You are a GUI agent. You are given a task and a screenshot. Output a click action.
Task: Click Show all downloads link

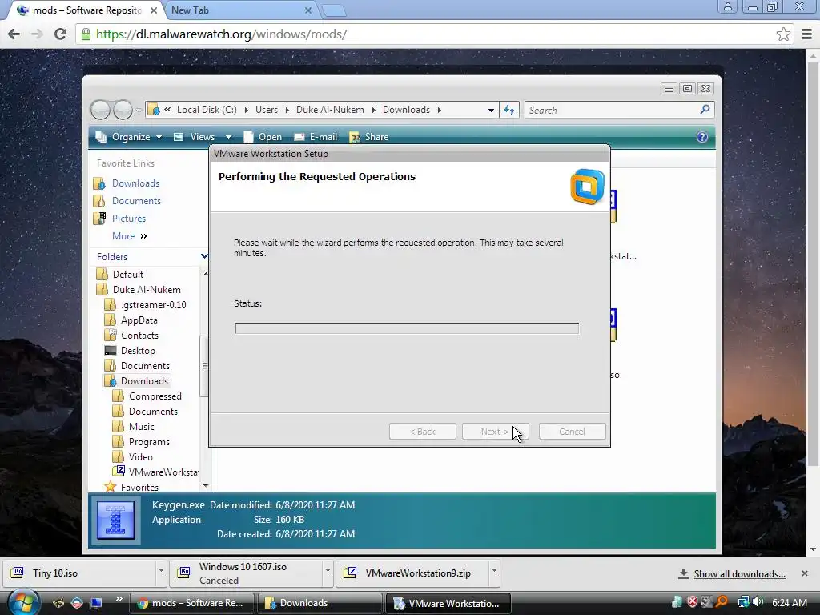point(739,573)
